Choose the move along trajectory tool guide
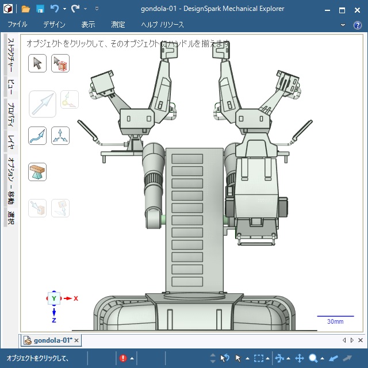 [x=37, y=136]
